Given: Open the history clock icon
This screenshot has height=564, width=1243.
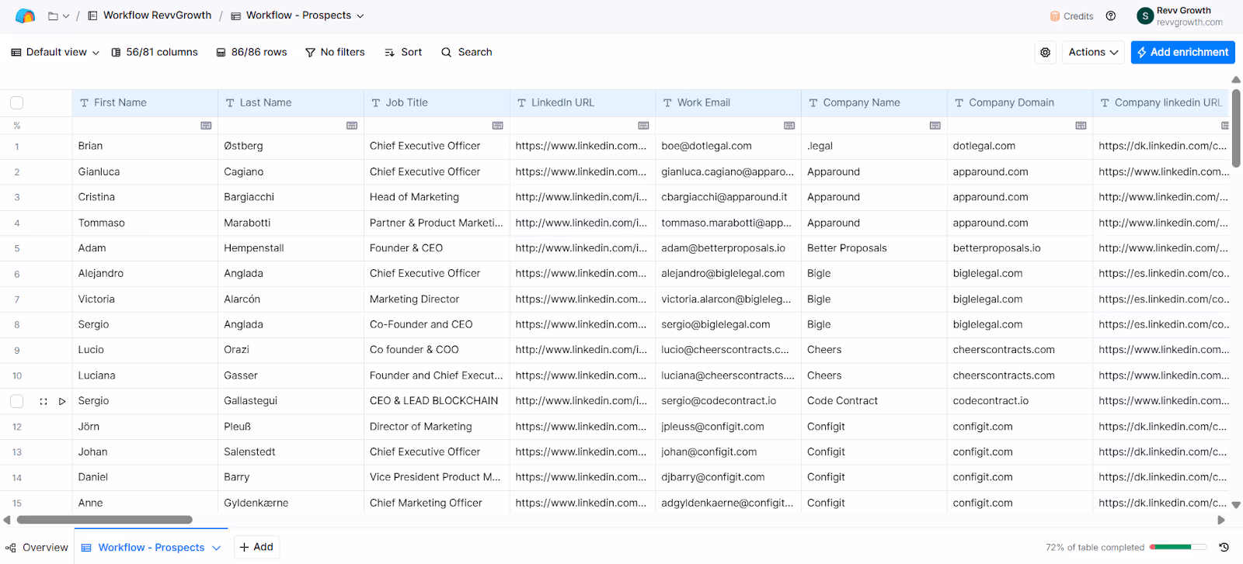Looking at the screenshot, I should pos(1224,547).
